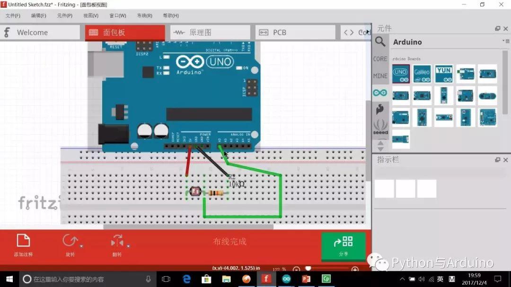Select the narrow Nano board in second row
This screenshot has width=511, height=287.
(444, 95)
